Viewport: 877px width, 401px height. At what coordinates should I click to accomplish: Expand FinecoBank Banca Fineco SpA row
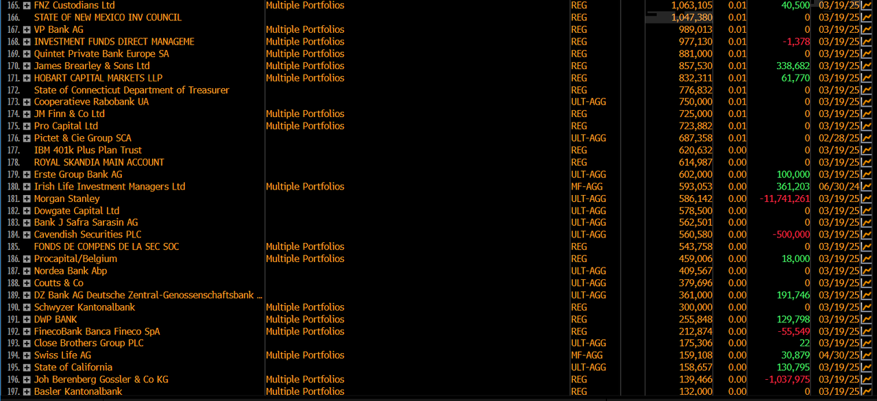tap(27, 331)
